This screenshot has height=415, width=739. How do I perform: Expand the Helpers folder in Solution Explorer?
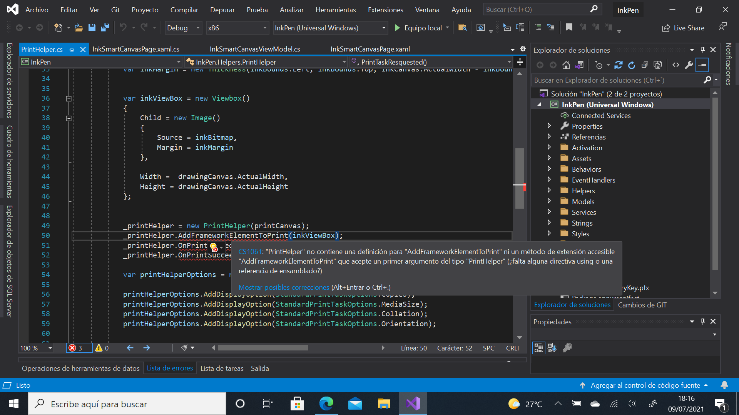point(549,190)
